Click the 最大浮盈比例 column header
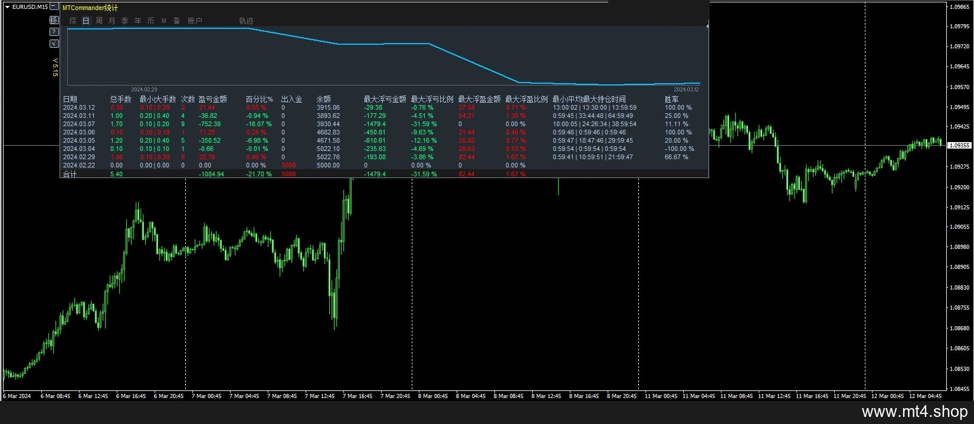Screen dimensions: 974x424 527,99
